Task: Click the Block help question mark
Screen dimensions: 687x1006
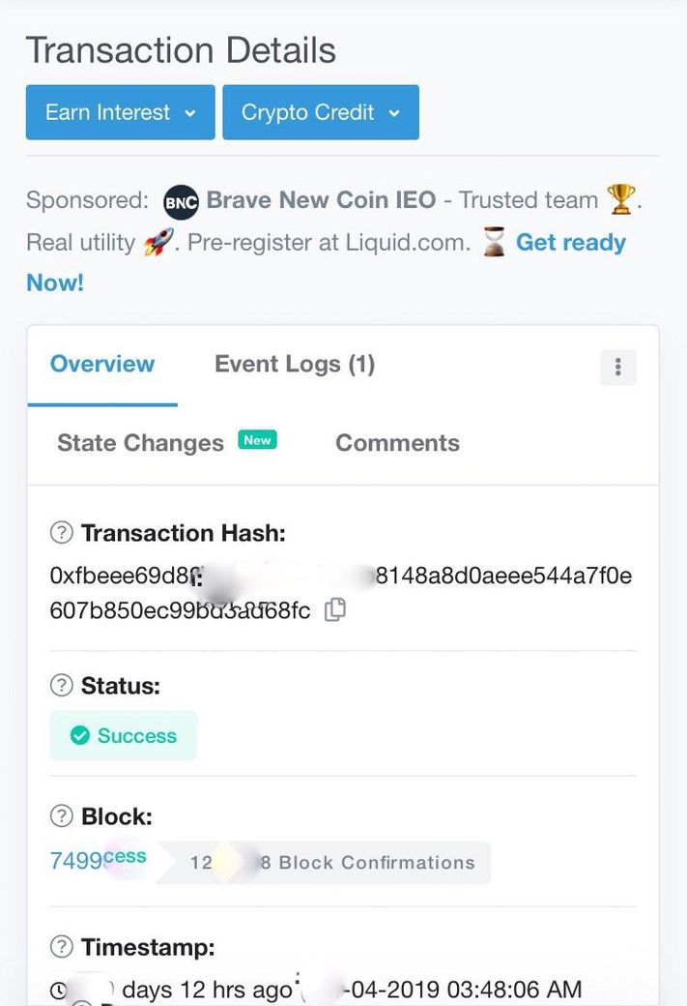Action: [62, 816]
